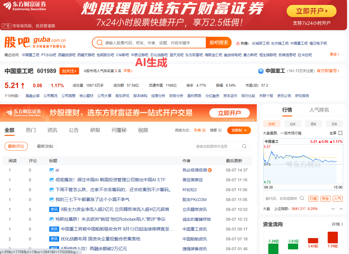Viewport: 349px width, 254px height.
Task: Open 详情 in 资金流向 panel
Action: coord(337,224)
